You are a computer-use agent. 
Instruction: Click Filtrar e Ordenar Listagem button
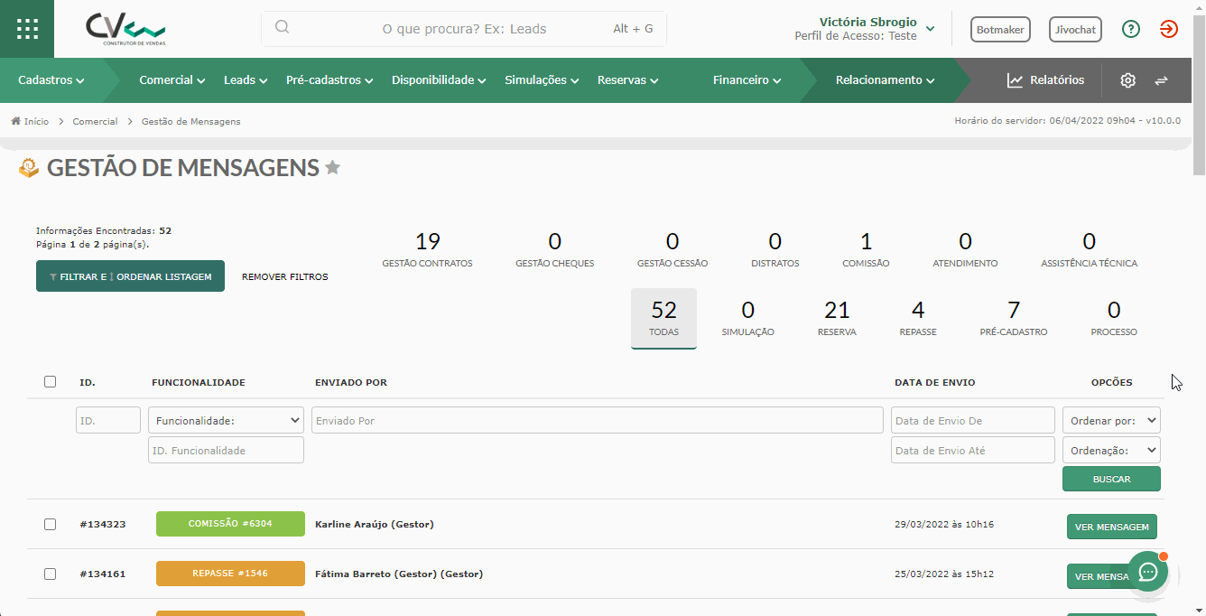point(130,276)
